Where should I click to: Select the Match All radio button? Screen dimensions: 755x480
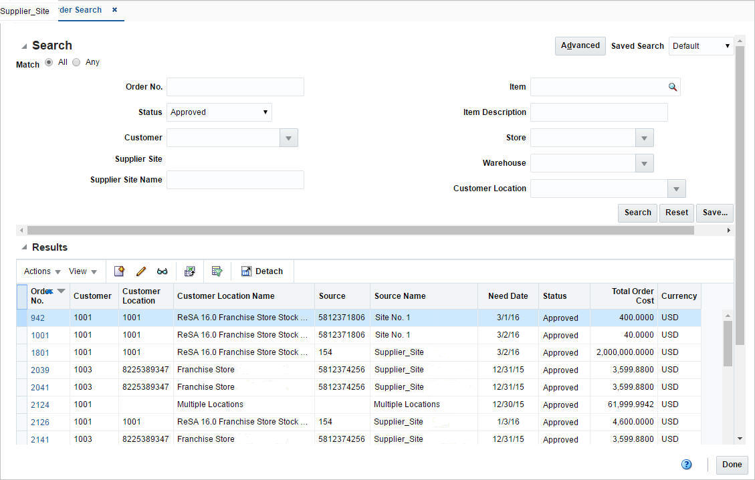tap(48, 62)
